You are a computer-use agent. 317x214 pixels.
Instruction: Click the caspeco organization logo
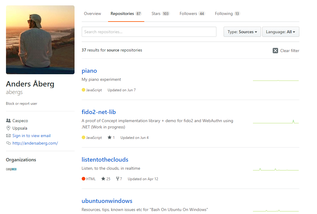[11, 169]
